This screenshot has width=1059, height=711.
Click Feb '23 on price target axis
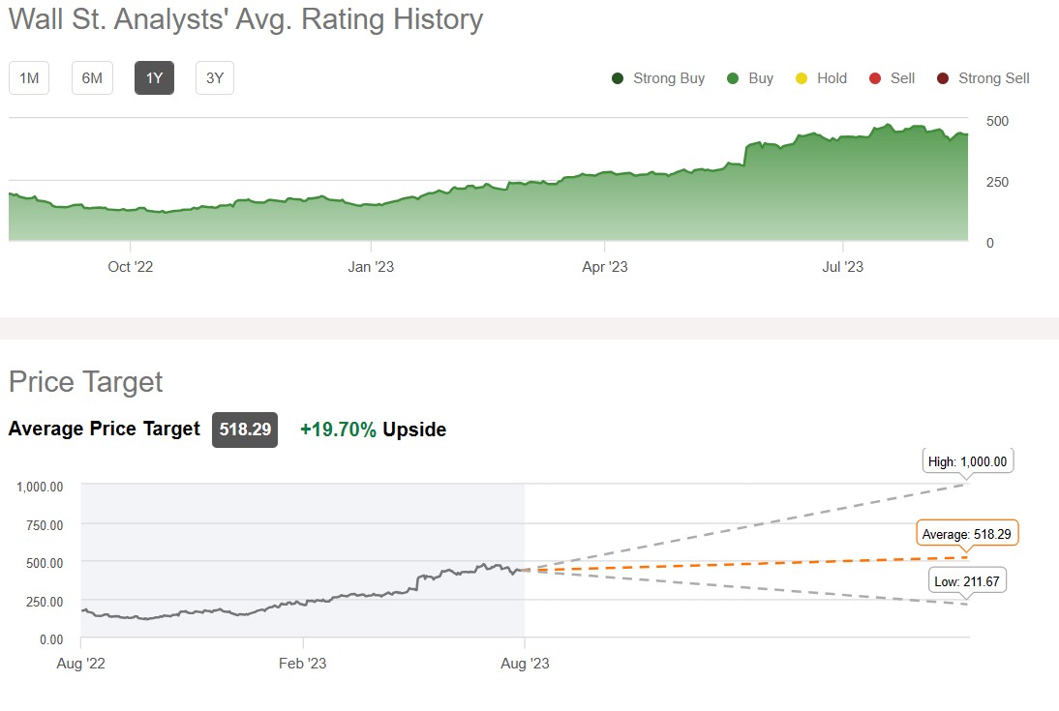pos(304,664)
